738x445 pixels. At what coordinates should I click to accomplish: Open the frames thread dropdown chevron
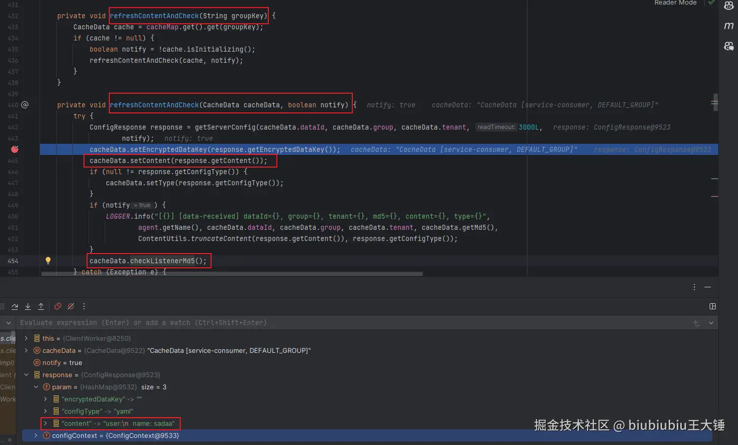coord(9,323)
